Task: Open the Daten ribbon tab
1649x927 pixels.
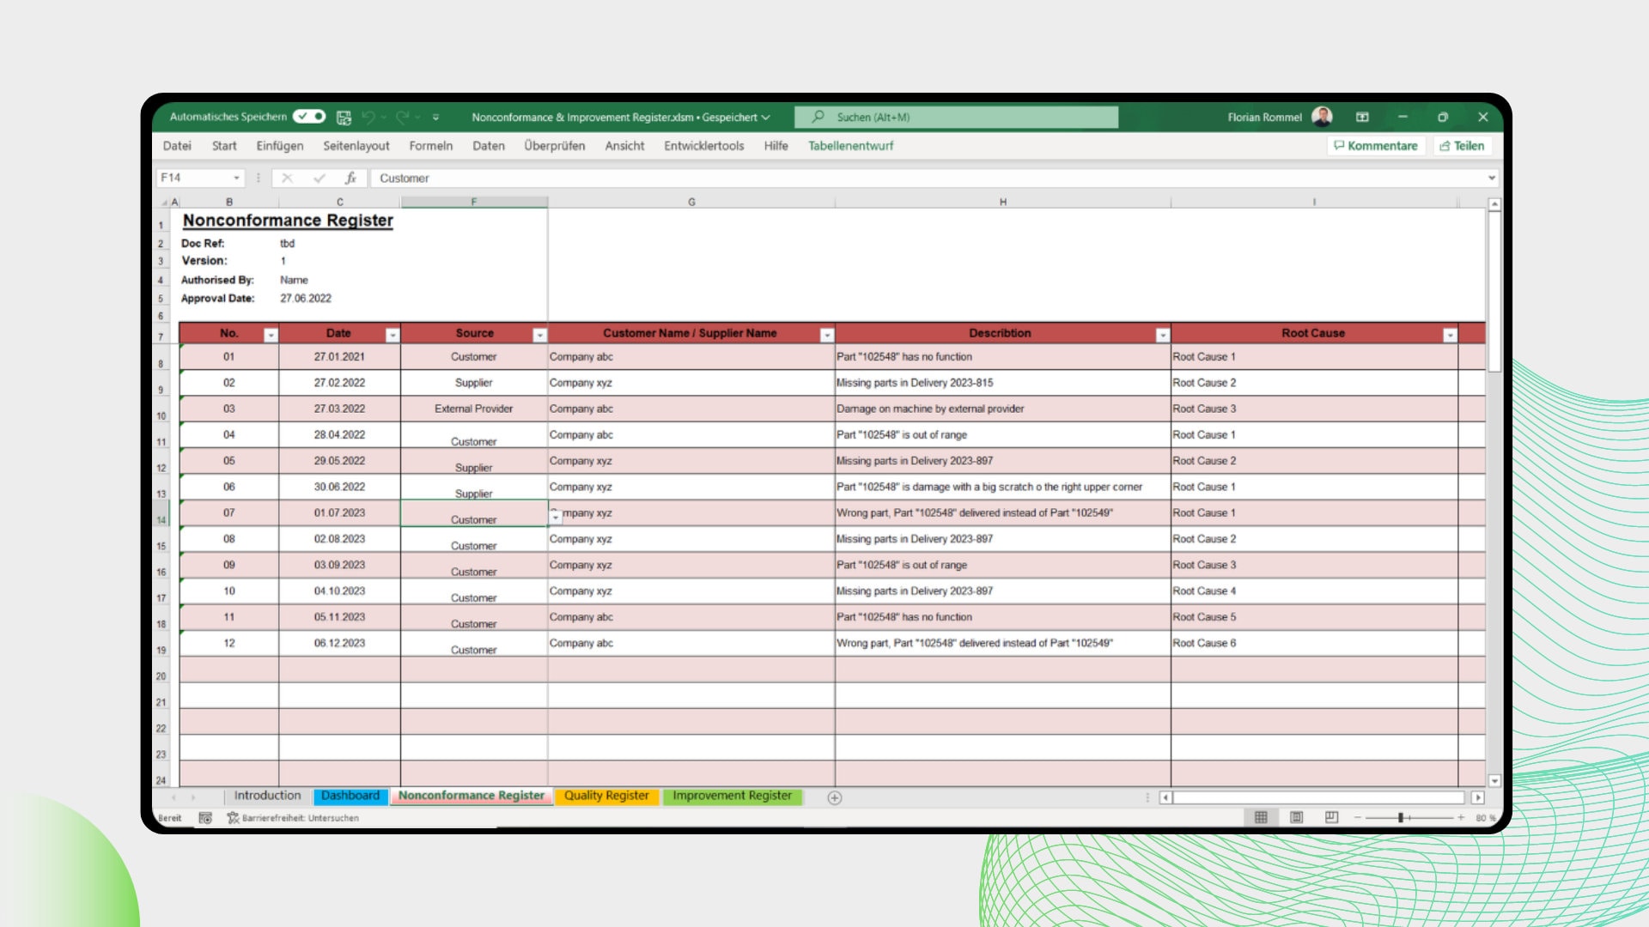Action: [x=489, y=146]
